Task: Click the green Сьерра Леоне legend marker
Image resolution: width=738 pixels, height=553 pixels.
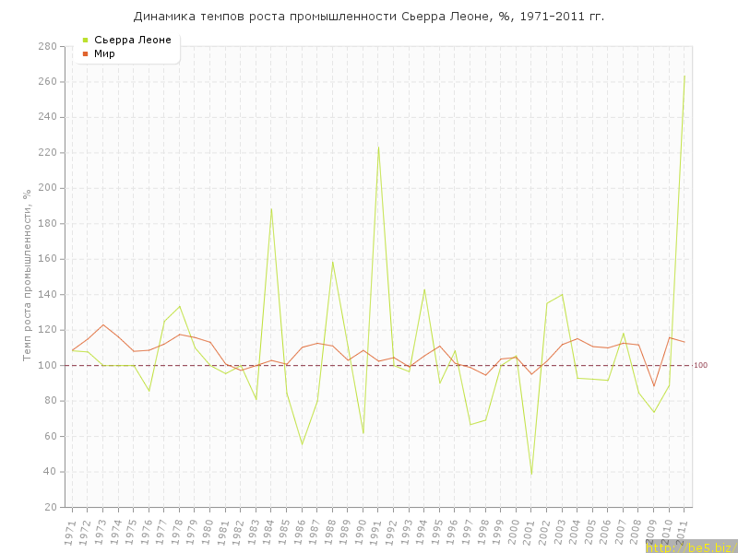Action: pyautogui.click(x=86, y=40)
